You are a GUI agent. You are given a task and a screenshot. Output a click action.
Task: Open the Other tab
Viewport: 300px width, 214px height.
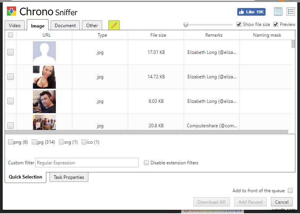pyautogui.click(x=92, y=25)
